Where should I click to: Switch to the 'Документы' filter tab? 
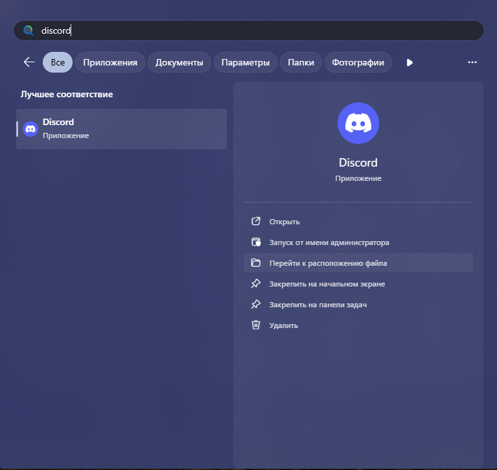coord(179,62)
